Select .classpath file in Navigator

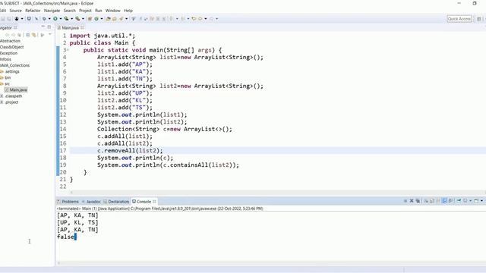pos(14,96)
